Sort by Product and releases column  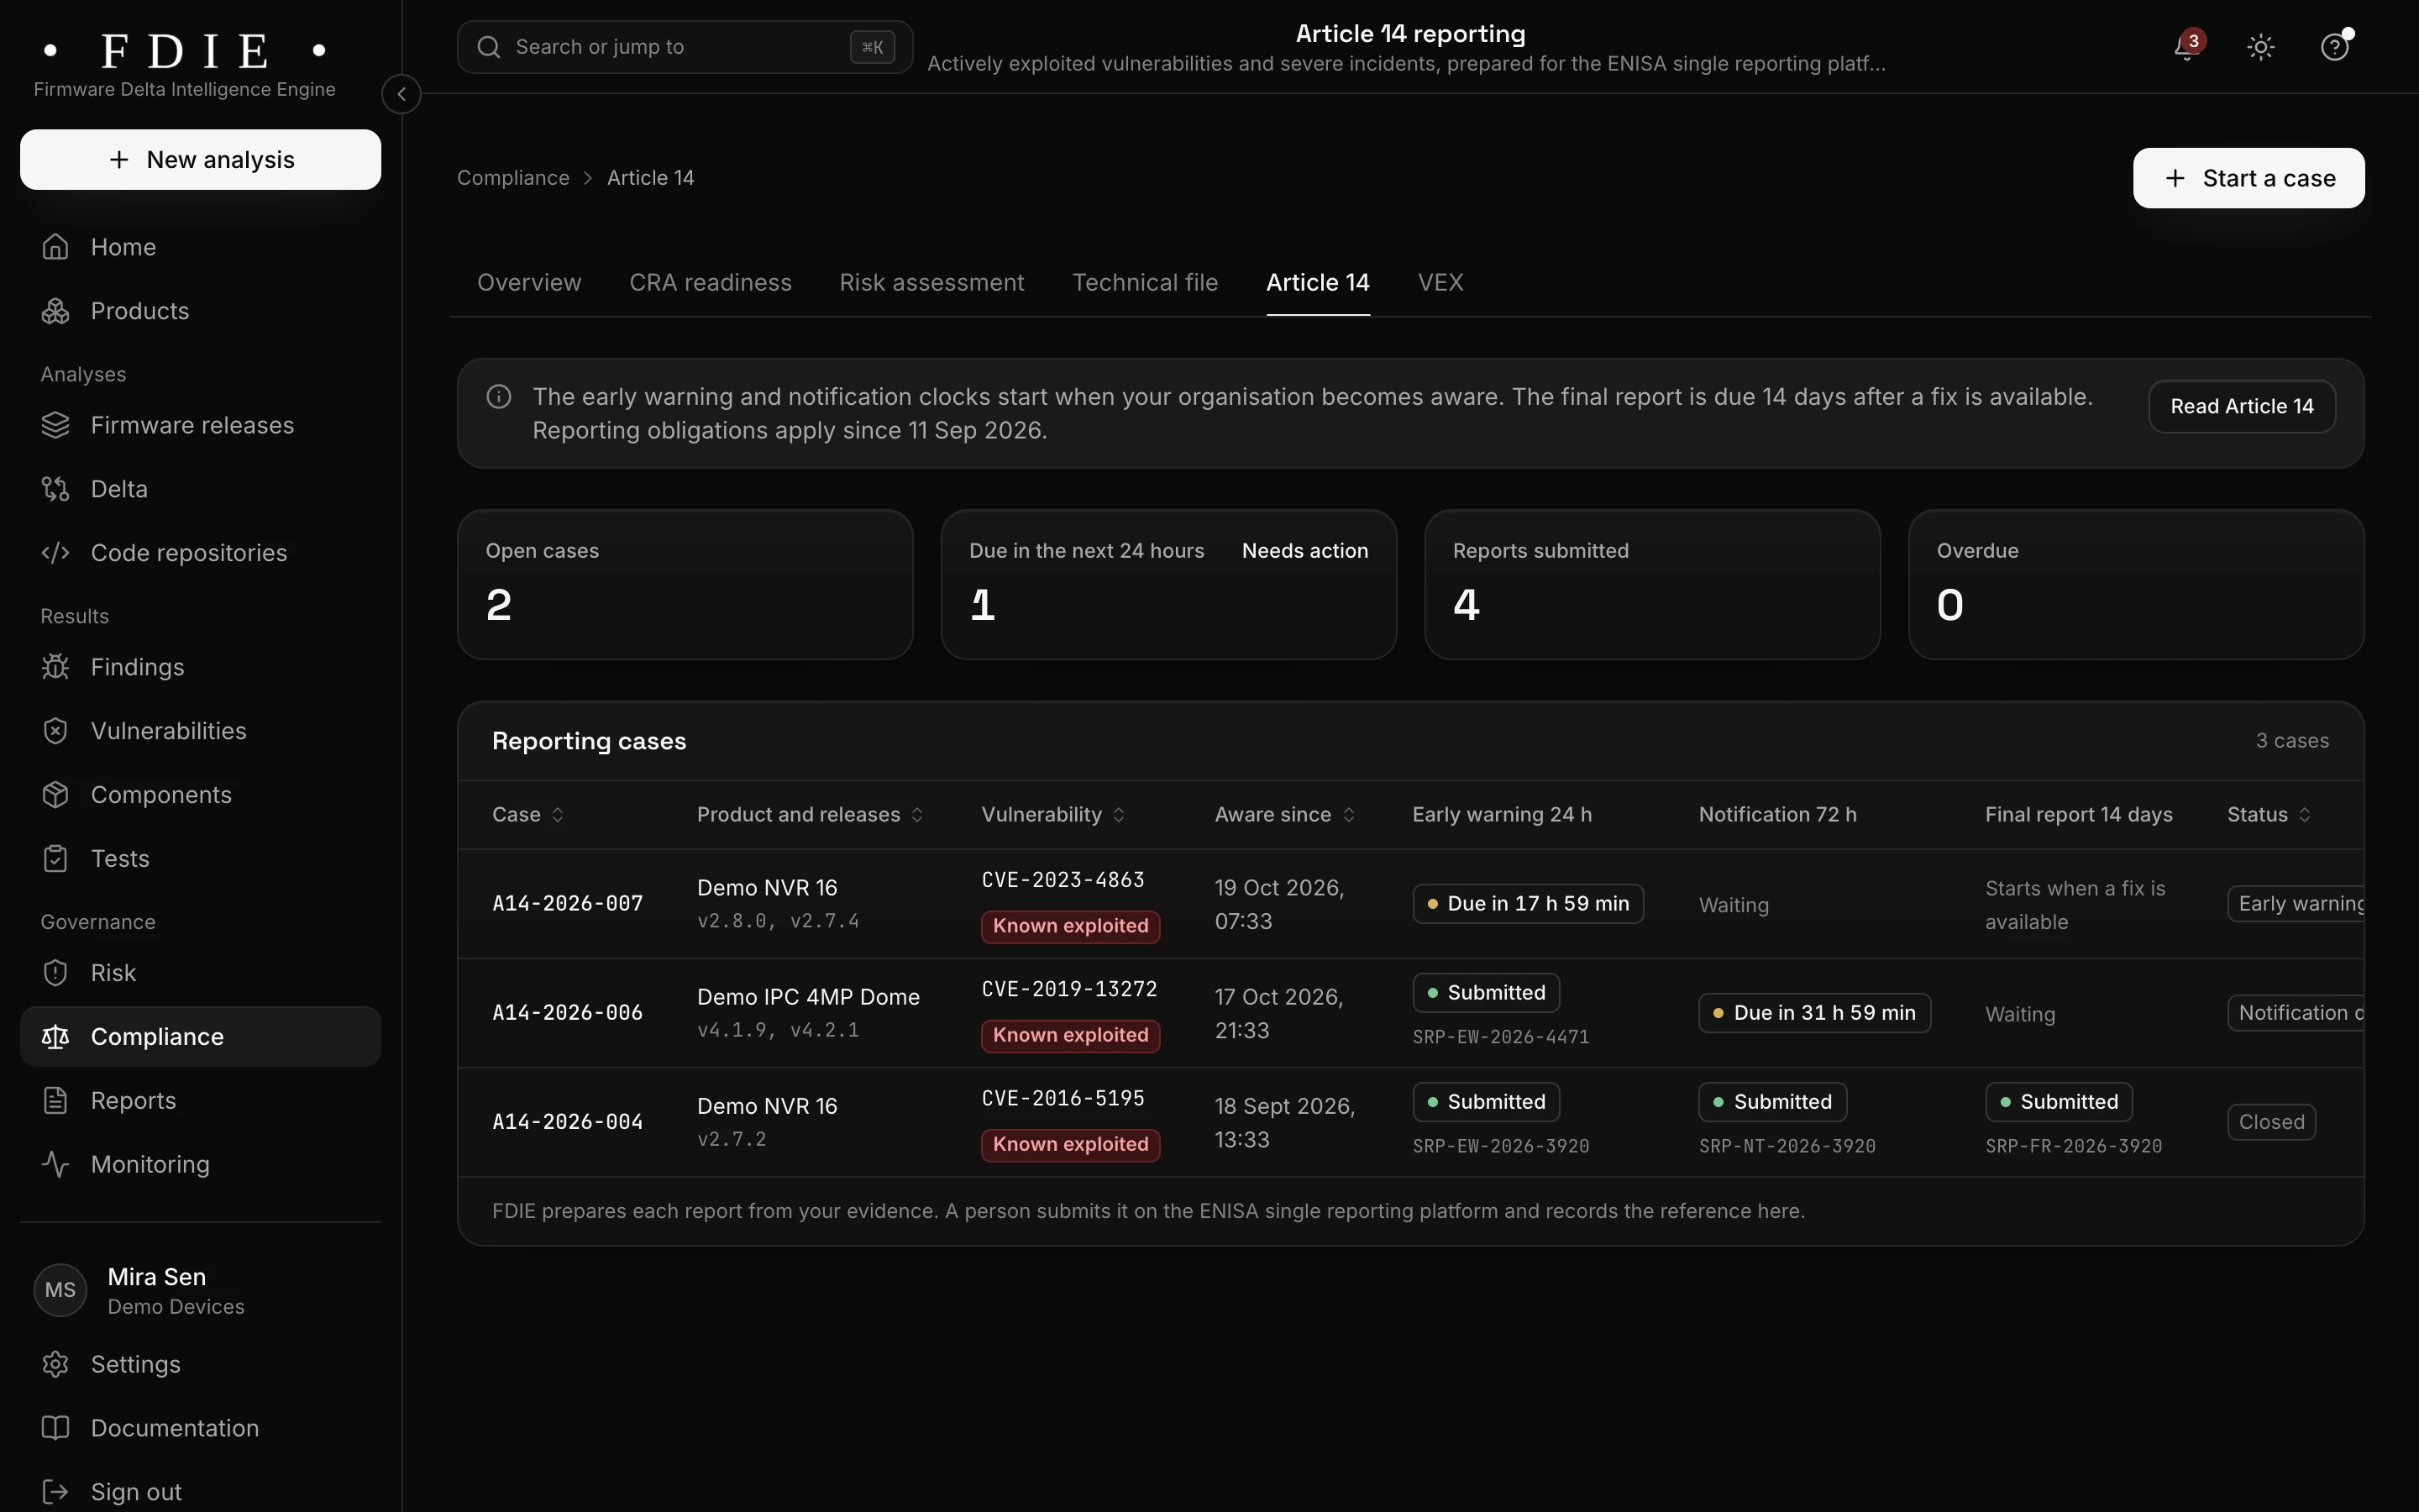pyautogui.click(x=810, y=815)
